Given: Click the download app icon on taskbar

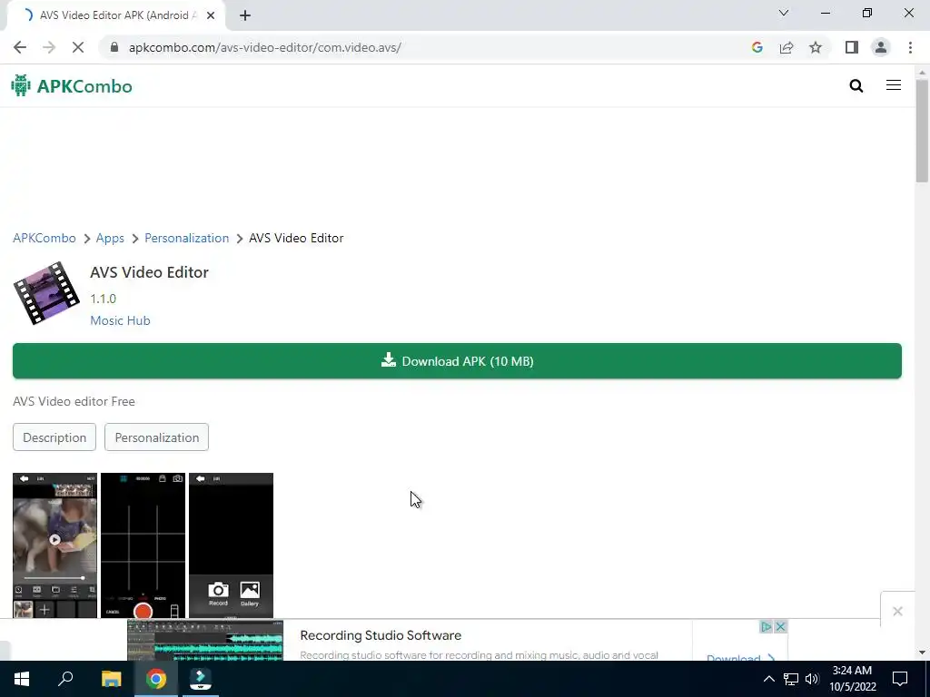Looking at the screenshot, I should point(201,679).
